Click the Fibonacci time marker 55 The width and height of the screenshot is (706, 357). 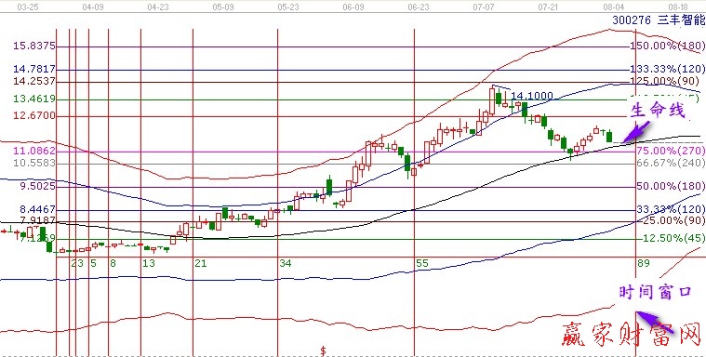(x=422, y=263)
